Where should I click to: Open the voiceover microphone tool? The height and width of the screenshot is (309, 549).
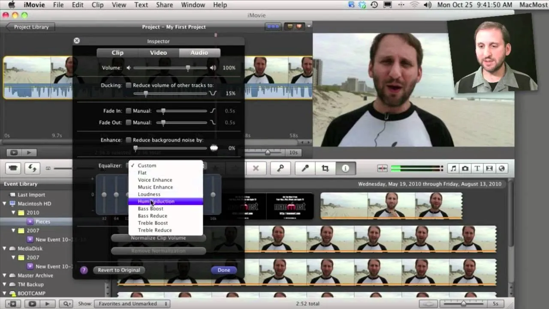pos(305,168)
